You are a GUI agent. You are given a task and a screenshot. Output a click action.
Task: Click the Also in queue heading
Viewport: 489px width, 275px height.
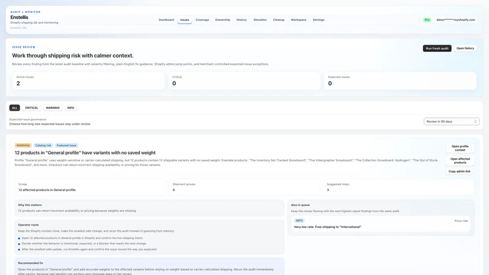click(x=300, y=205)
